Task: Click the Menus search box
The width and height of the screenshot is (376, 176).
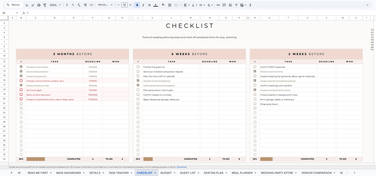Action: coord(13,5)
